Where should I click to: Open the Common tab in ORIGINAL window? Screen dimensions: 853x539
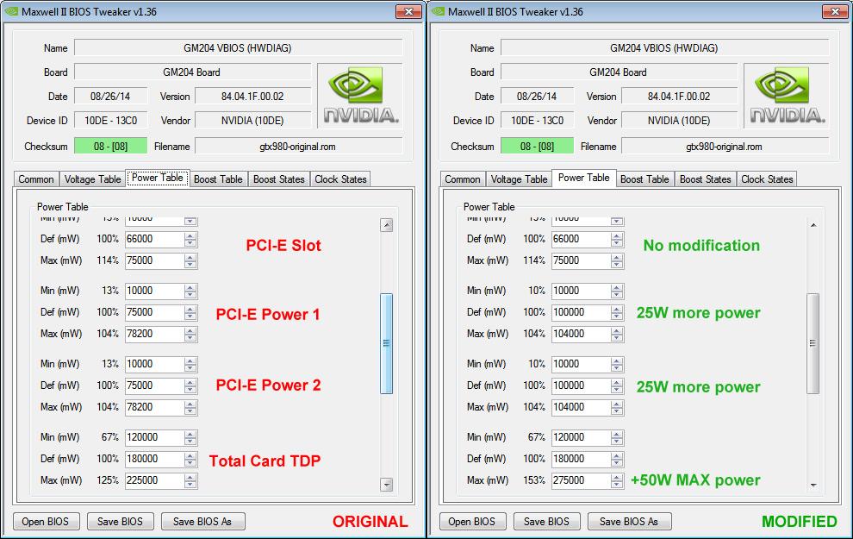click(x=36, y=179)
